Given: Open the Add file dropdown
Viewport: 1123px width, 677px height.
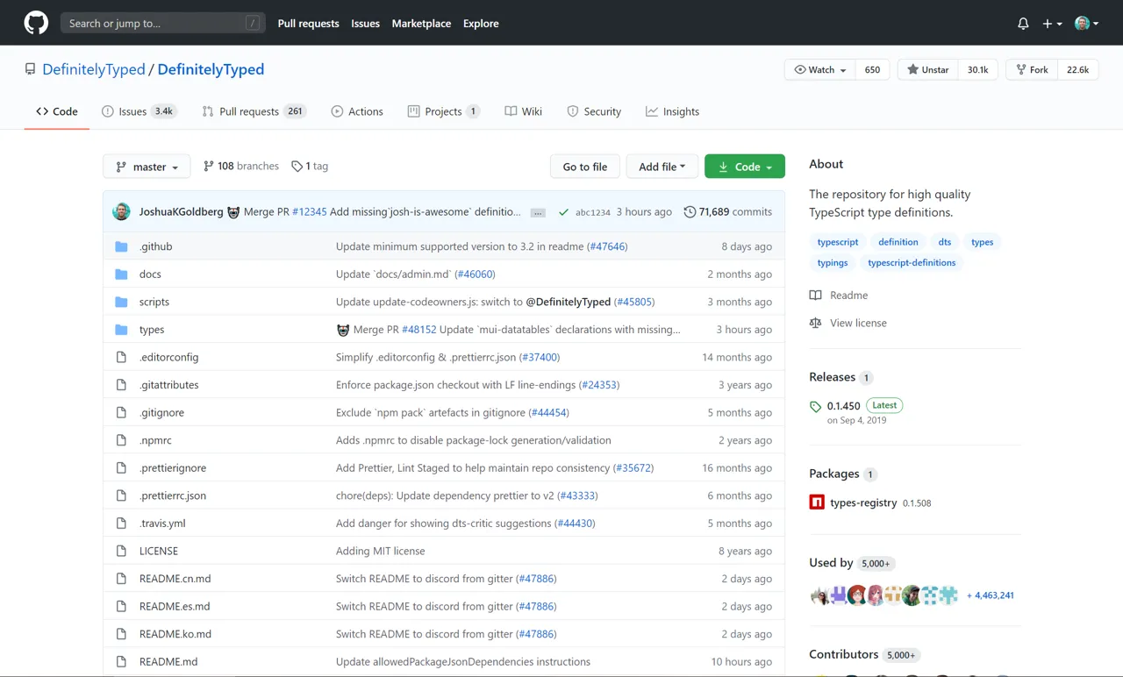Looking at the screenshot, I should (x=662, y=166).
